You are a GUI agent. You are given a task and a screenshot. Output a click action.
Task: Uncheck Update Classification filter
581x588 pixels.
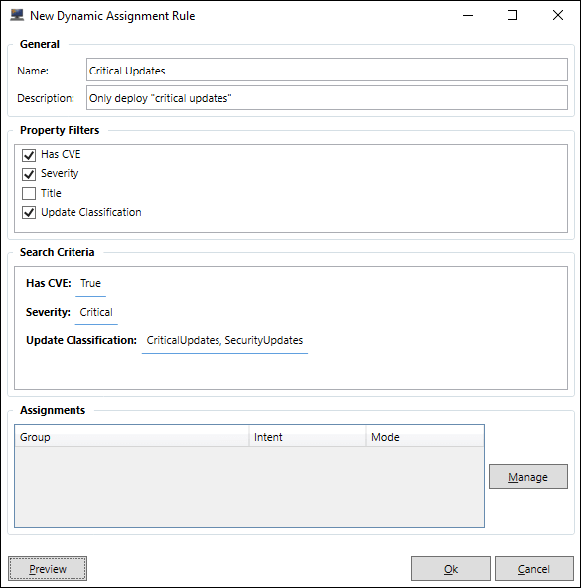(29, 213)
